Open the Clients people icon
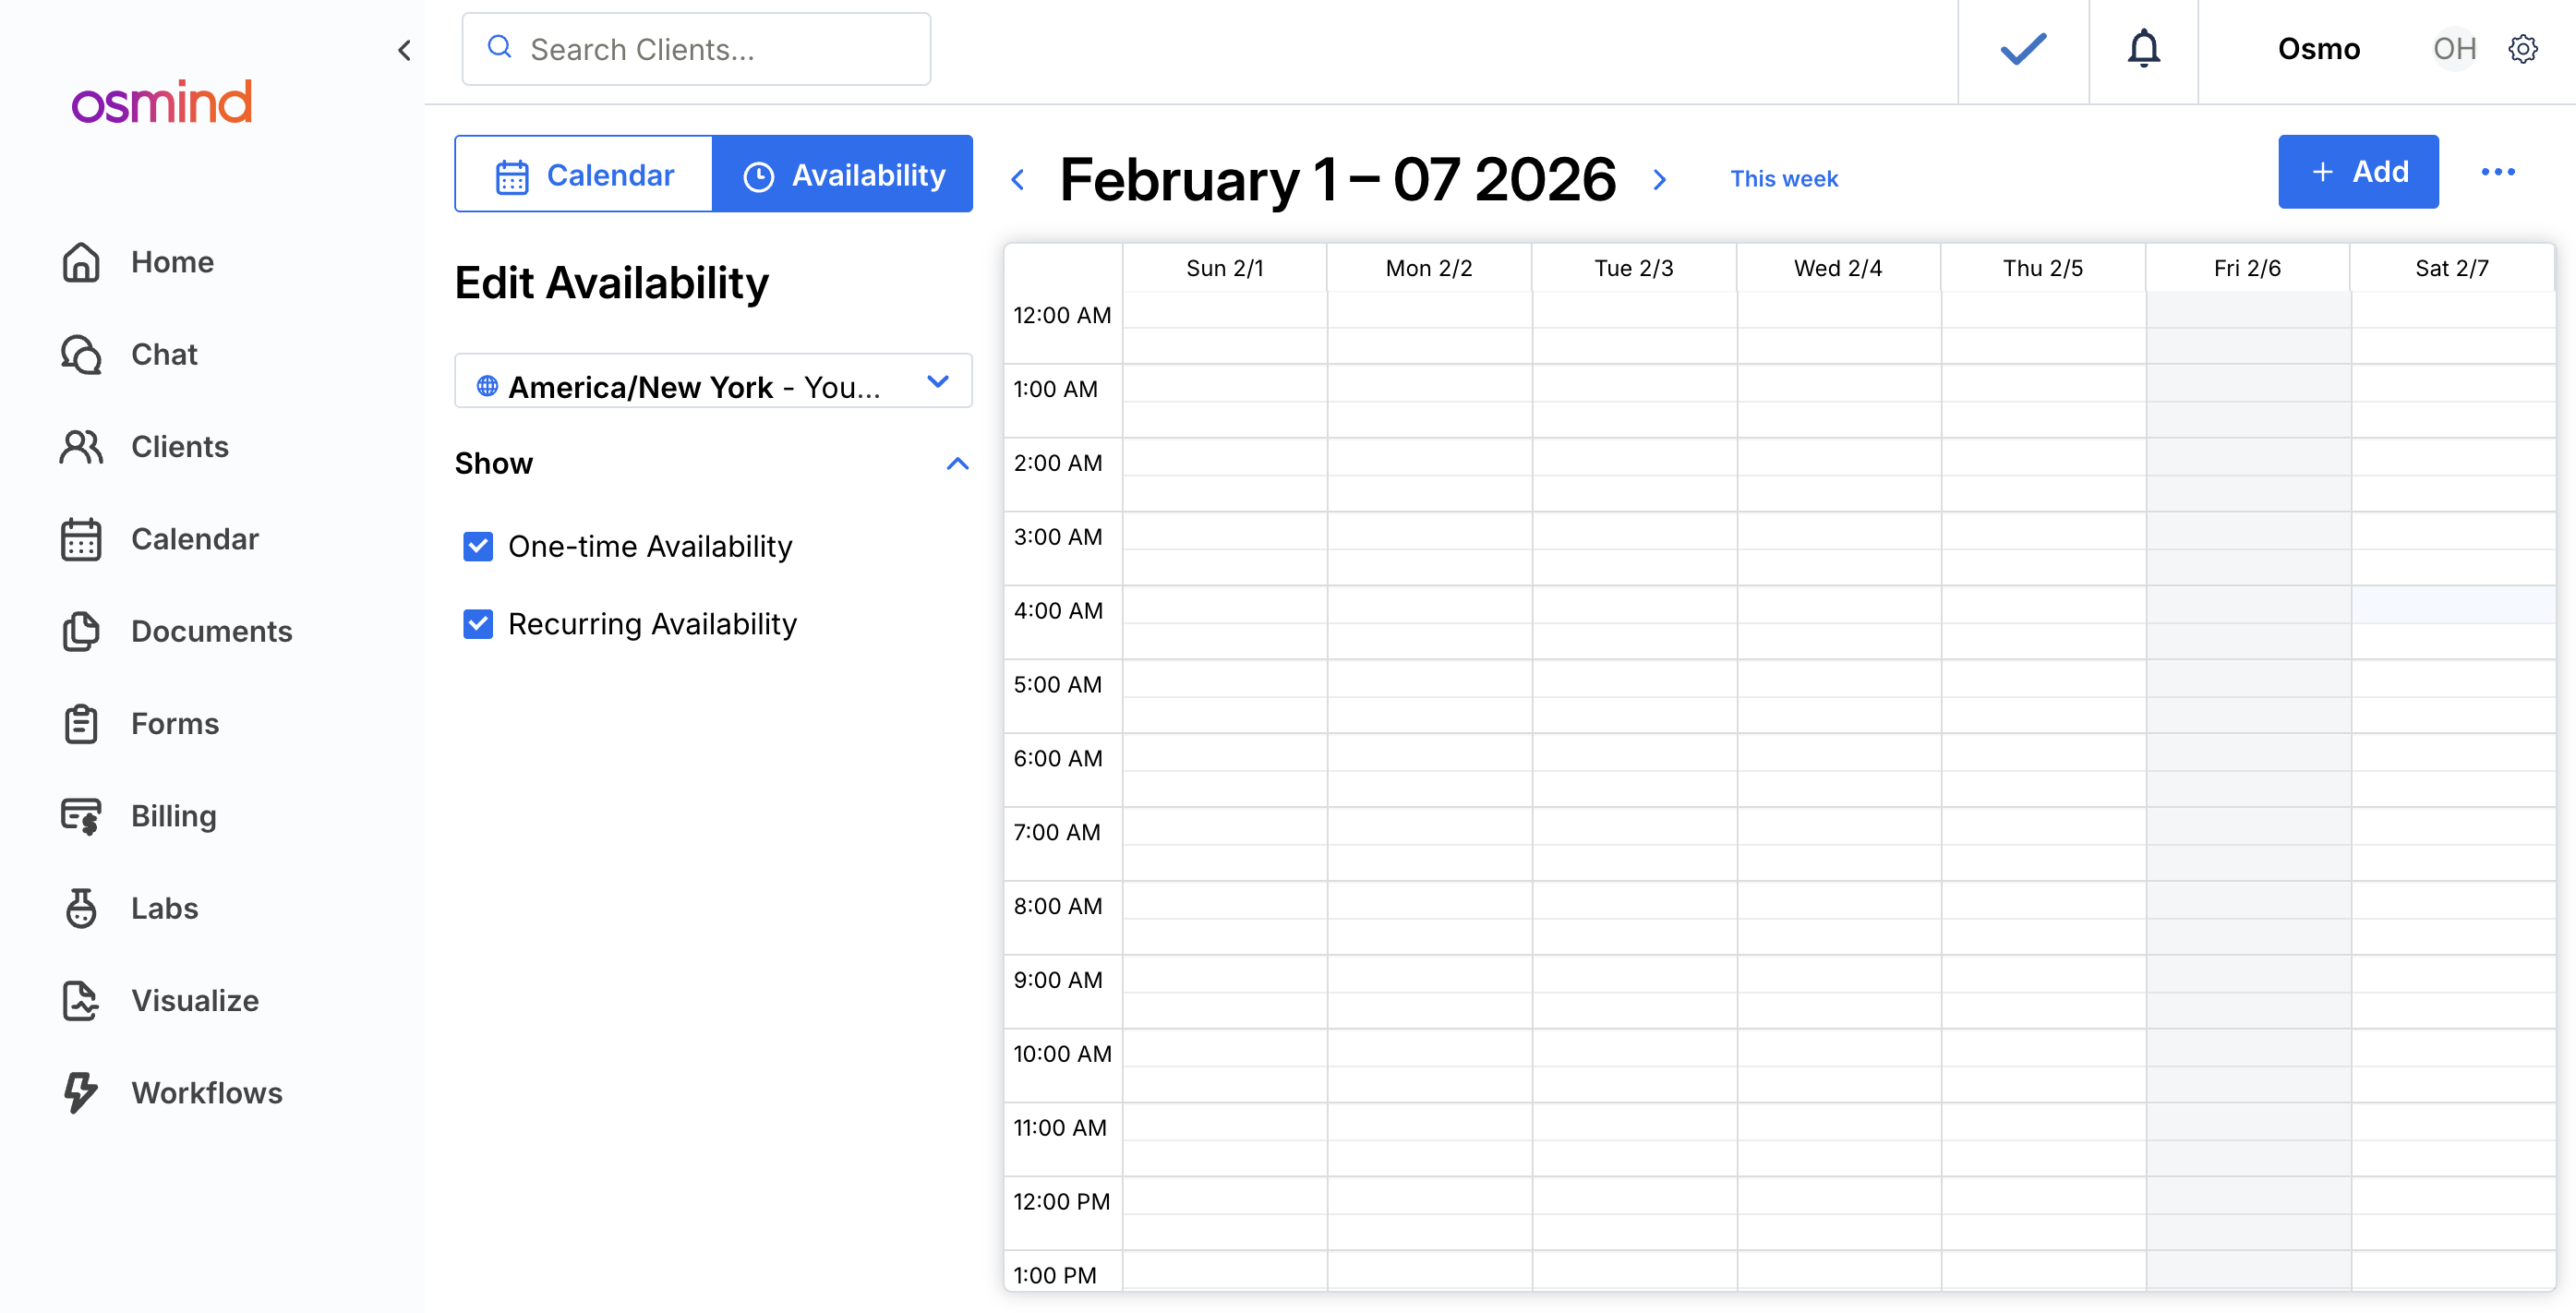Screen dimensions: 2576x1313 point(81,447)
